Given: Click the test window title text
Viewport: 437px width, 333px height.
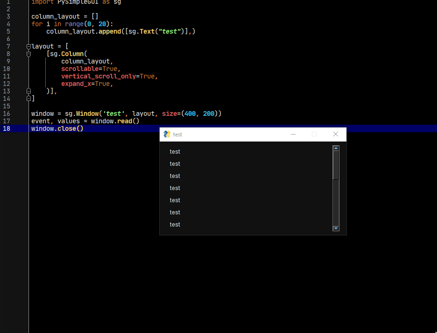Looking at the screenshot, I should click(178, 134).
